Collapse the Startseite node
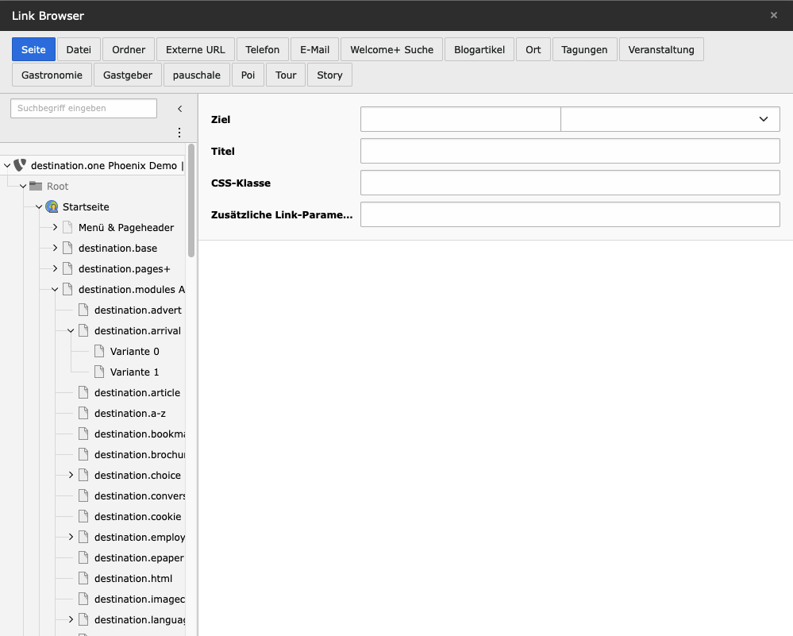The image size is (793, 636). point(39,207)
